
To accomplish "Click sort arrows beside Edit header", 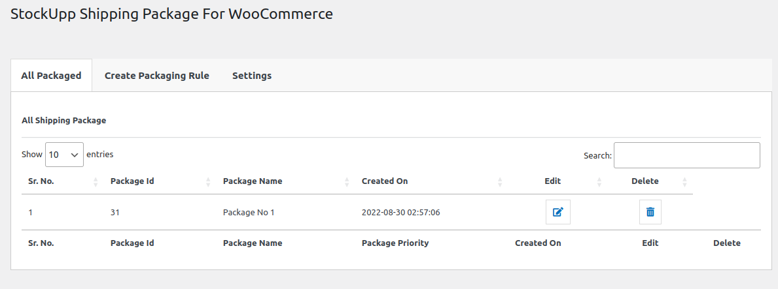I will coord(599,181).
